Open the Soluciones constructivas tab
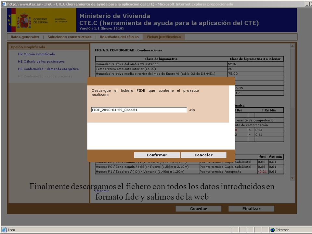 70,37
